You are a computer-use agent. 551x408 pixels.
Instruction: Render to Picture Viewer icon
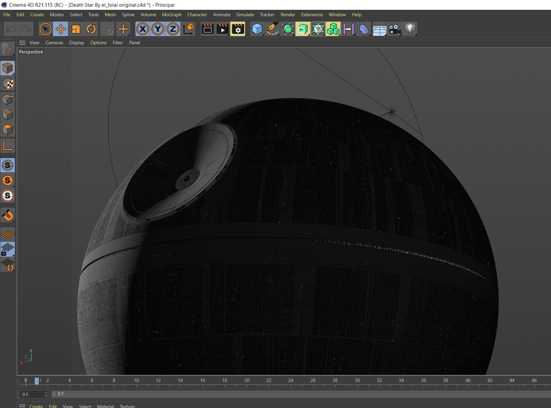pos(223,29)
